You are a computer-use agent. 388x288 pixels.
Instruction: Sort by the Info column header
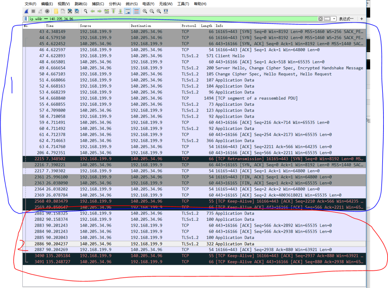point(290,26)
